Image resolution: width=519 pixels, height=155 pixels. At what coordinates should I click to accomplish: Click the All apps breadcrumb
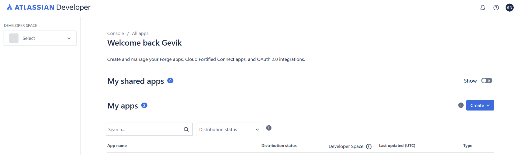pos(140,34)
